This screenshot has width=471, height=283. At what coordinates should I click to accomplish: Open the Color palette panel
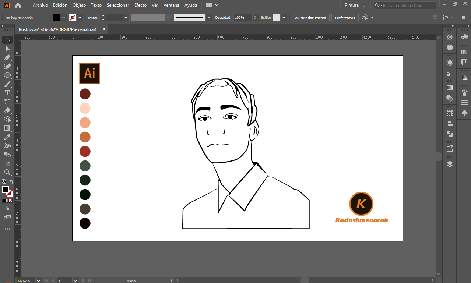click(464, 37)
